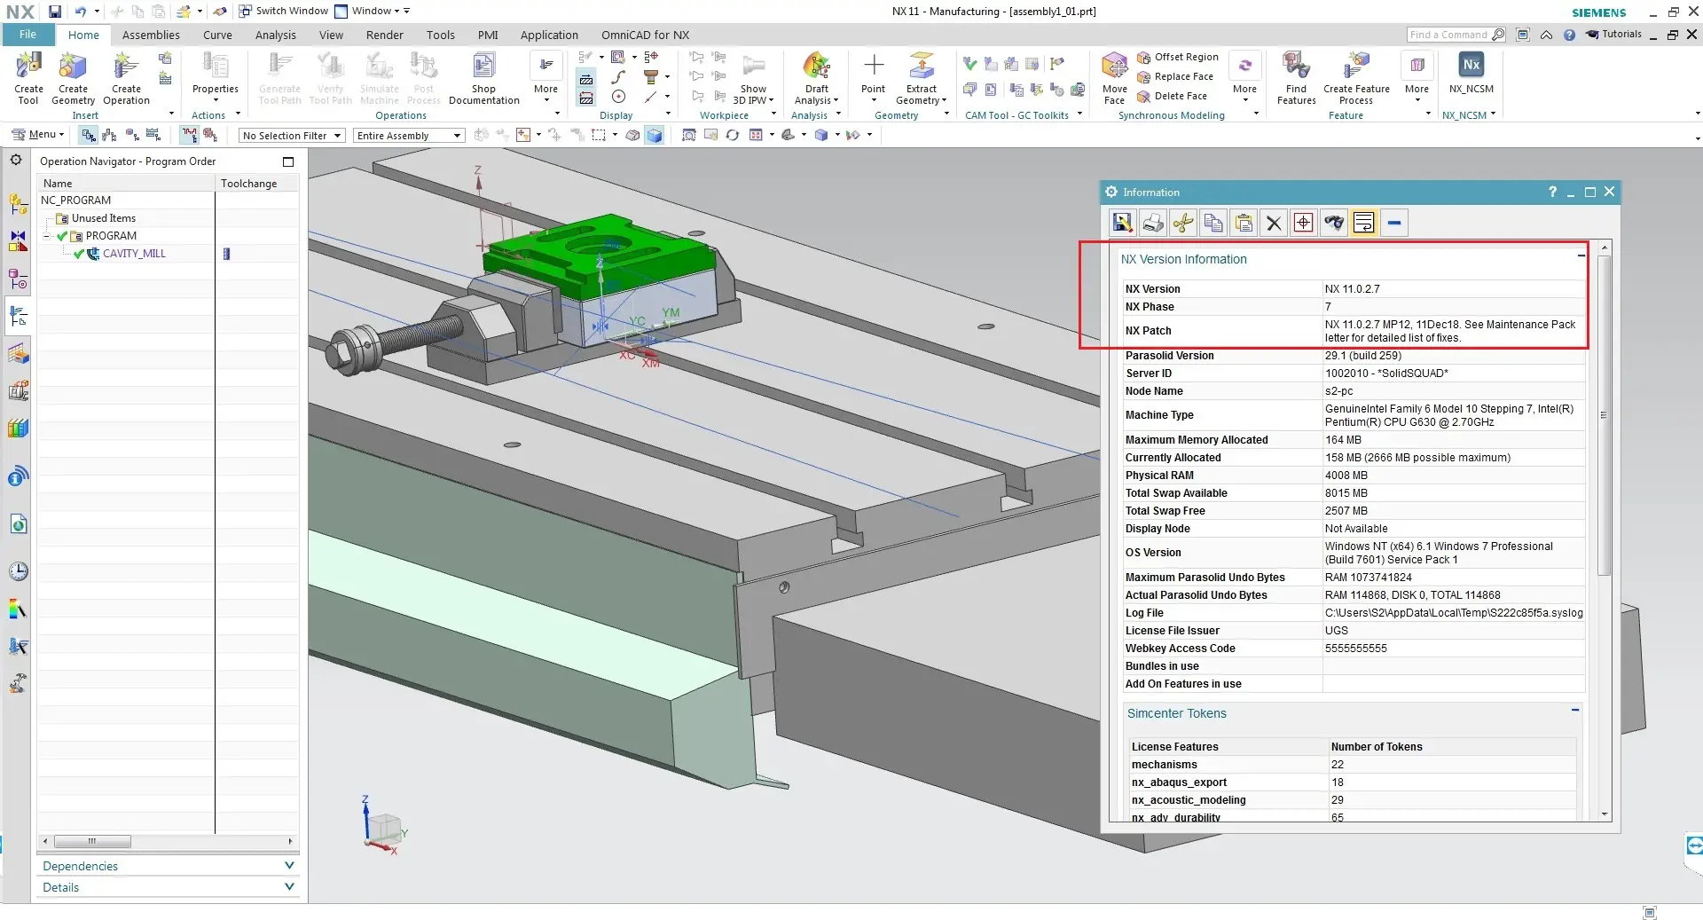This screenshot has height=920, width=1703.
Task: Switch to the Render tab
Action: tap(384, 35)
